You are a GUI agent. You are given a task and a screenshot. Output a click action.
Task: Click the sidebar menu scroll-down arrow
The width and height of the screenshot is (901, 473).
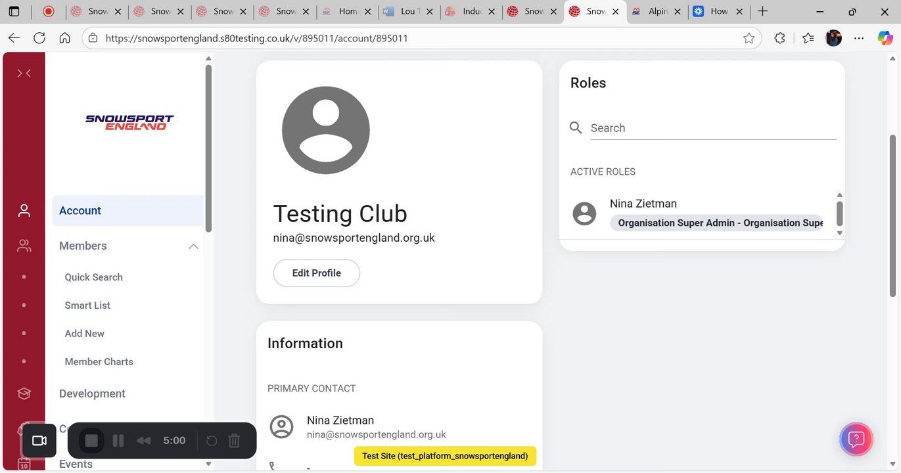208,464
